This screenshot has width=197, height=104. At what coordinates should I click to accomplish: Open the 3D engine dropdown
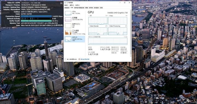pyautogui.click(x=90, y=16)
